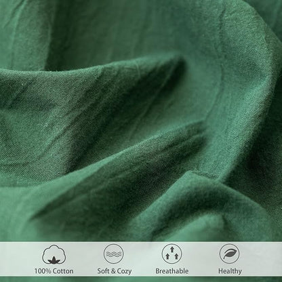Click the upward arrows Breathable icon

172,254
